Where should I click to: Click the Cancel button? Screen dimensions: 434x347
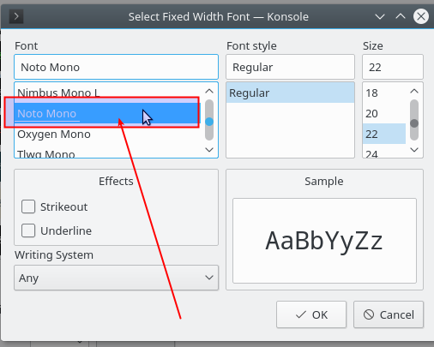coord(389,314)
